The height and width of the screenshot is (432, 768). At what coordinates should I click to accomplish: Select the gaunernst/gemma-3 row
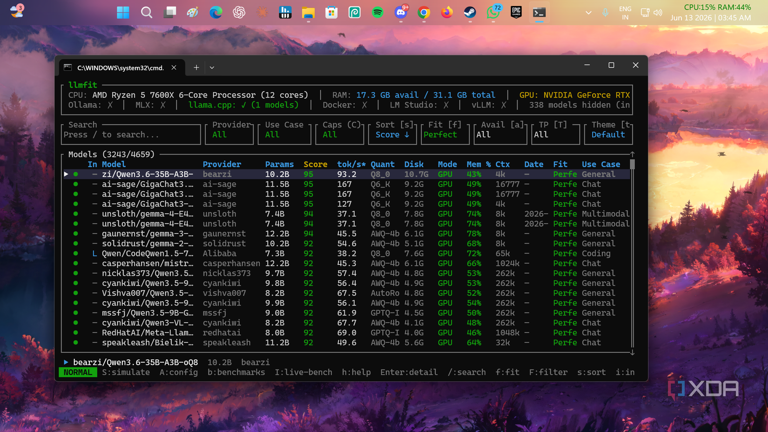point(347,234)
